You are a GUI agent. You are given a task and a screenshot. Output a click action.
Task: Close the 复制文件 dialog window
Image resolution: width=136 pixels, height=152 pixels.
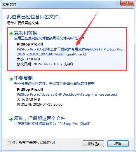127,3
